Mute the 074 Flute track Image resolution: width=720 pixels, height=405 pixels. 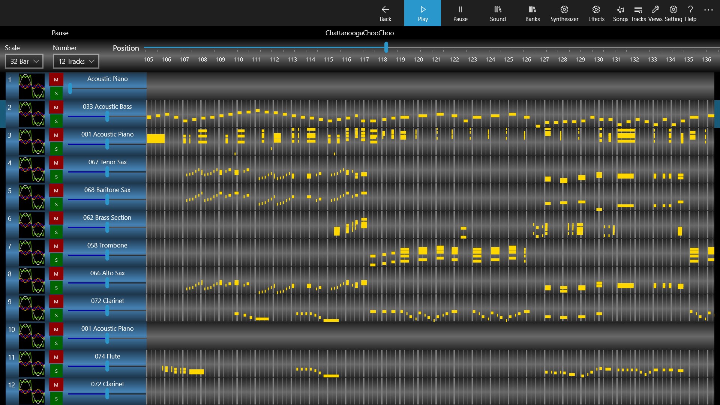click(x=56, y=357)
